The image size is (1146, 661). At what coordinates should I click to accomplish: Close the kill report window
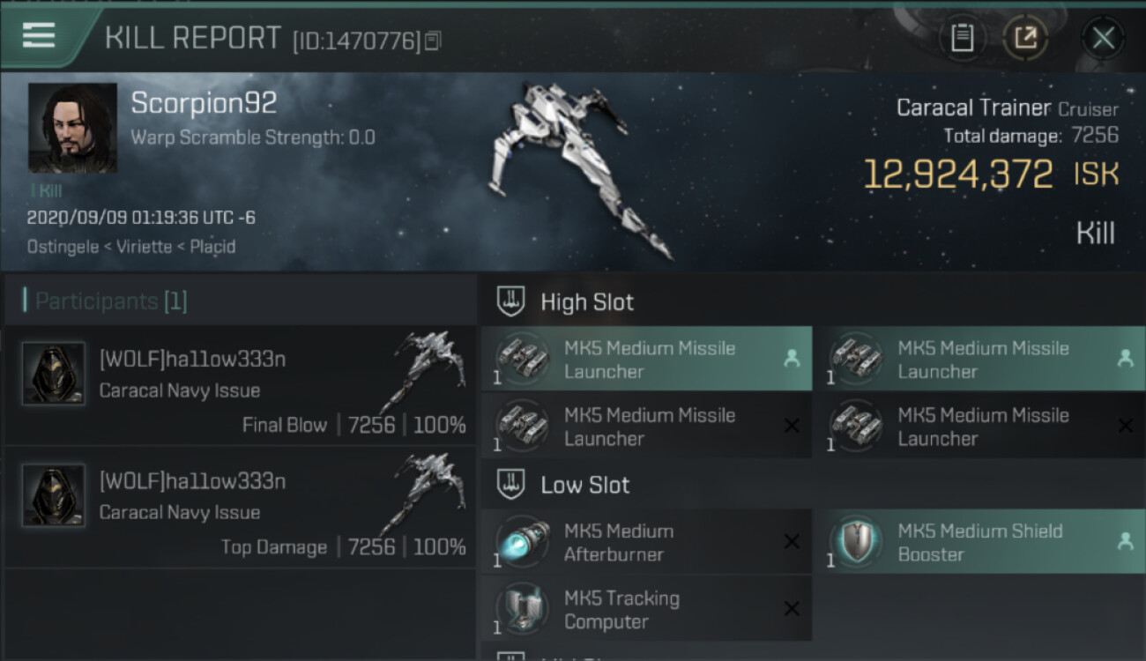(1103, 38)
